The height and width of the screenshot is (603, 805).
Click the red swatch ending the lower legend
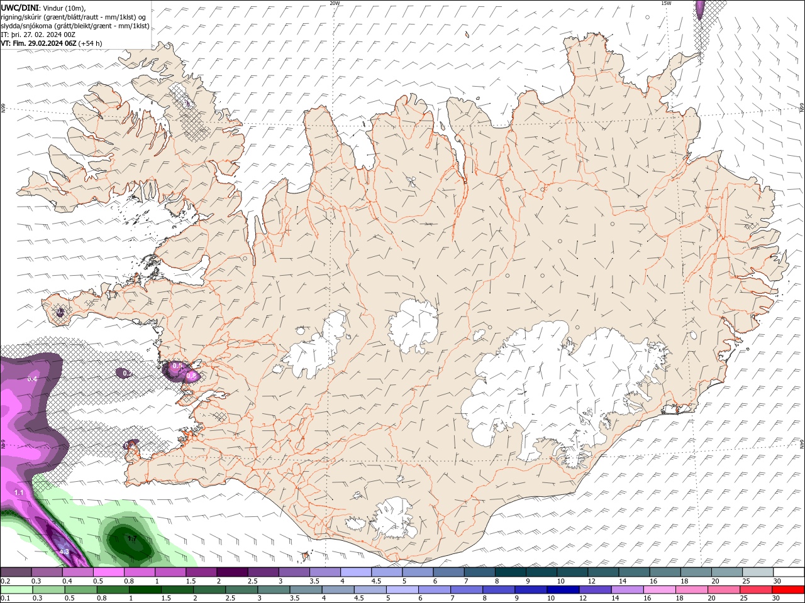788,590
